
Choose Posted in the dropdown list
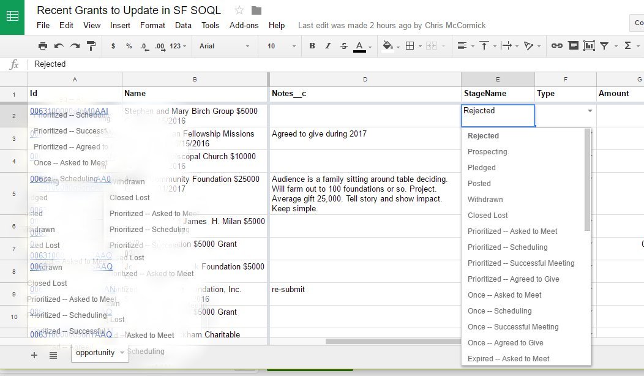[x=479, y=184]
